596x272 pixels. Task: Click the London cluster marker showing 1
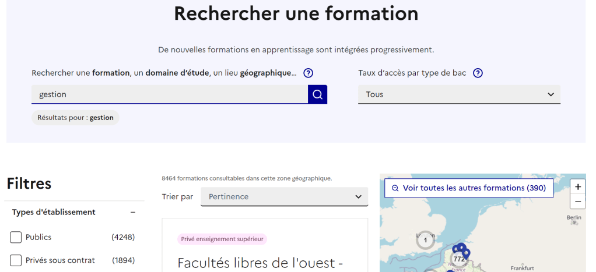(425, 239)
